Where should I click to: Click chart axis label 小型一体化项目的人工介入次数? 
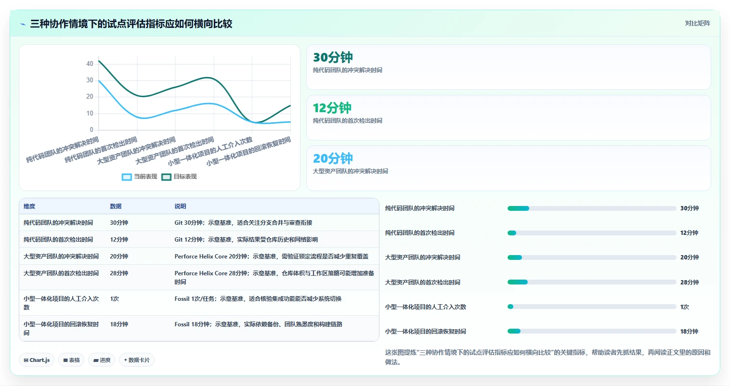210,151
